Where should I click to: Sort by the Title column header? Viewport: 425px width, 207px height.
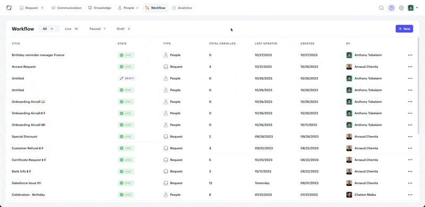[x=16, y=43]
